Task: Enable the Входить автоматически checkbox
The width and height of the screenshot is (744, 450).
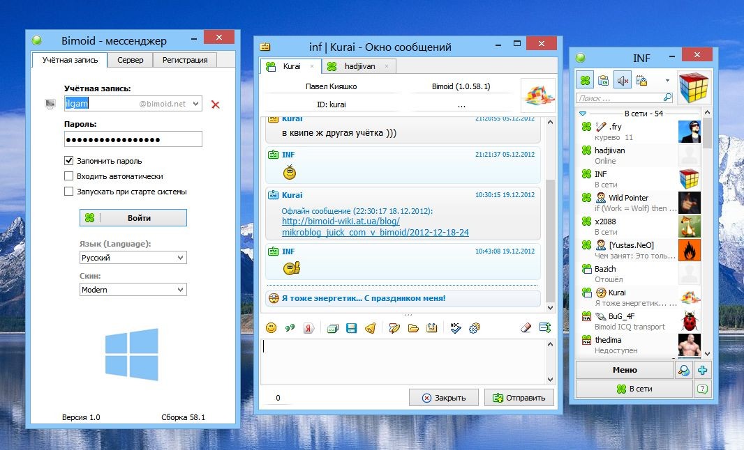Action: [x=68, y=176]
